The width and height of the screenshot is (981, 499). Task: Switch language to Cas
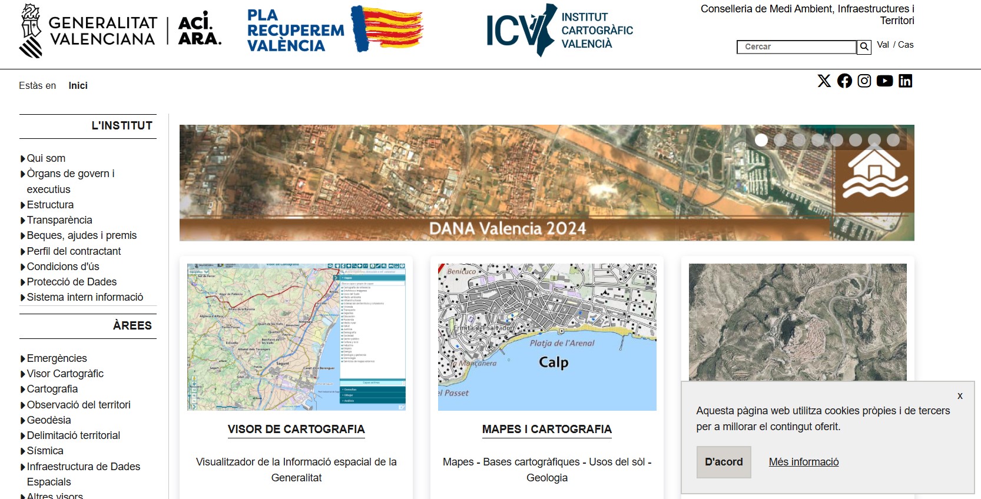coord(906,45)
